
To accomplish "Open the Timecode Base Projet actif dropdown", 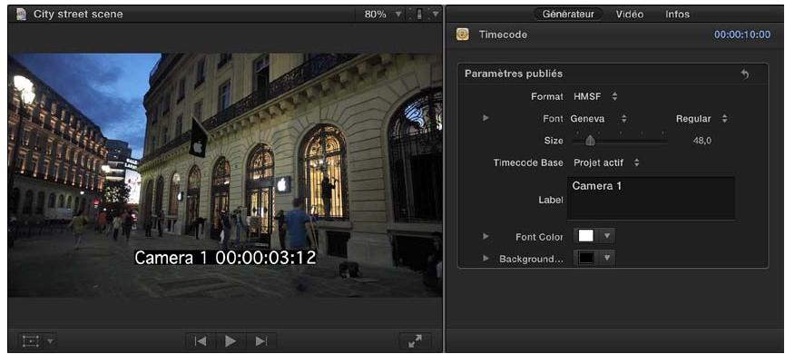I will pyautogui.click(x=607, y=162).
